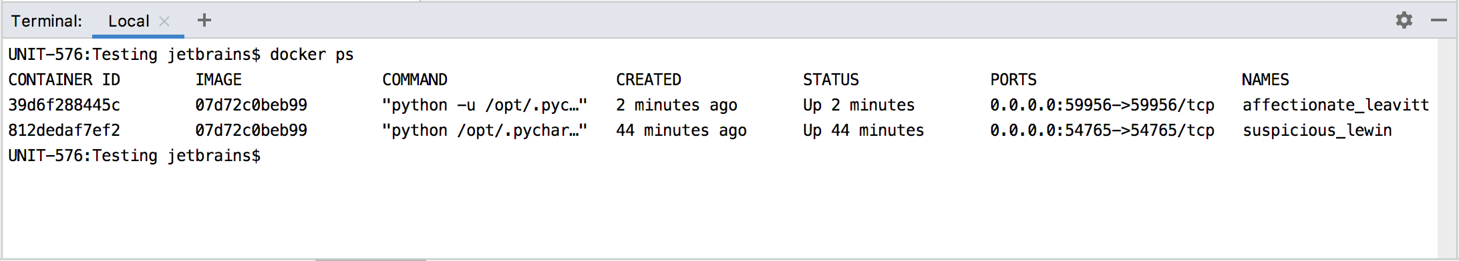Click the affectionate_leavitt container name
Viewport: 1459px width, 261px height.
point(1335,105)
